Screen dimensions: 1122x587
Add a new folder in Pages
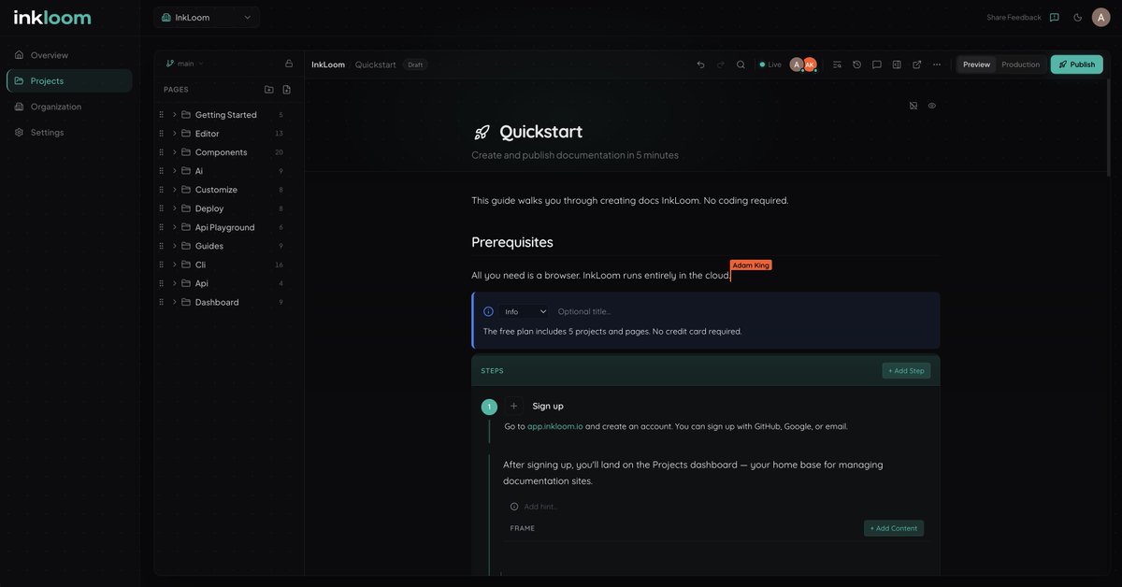click(269, 90)
